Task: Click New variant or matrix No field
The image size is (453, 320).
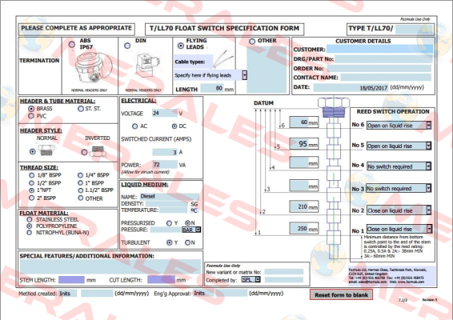Action: click(x=283, y=271)
